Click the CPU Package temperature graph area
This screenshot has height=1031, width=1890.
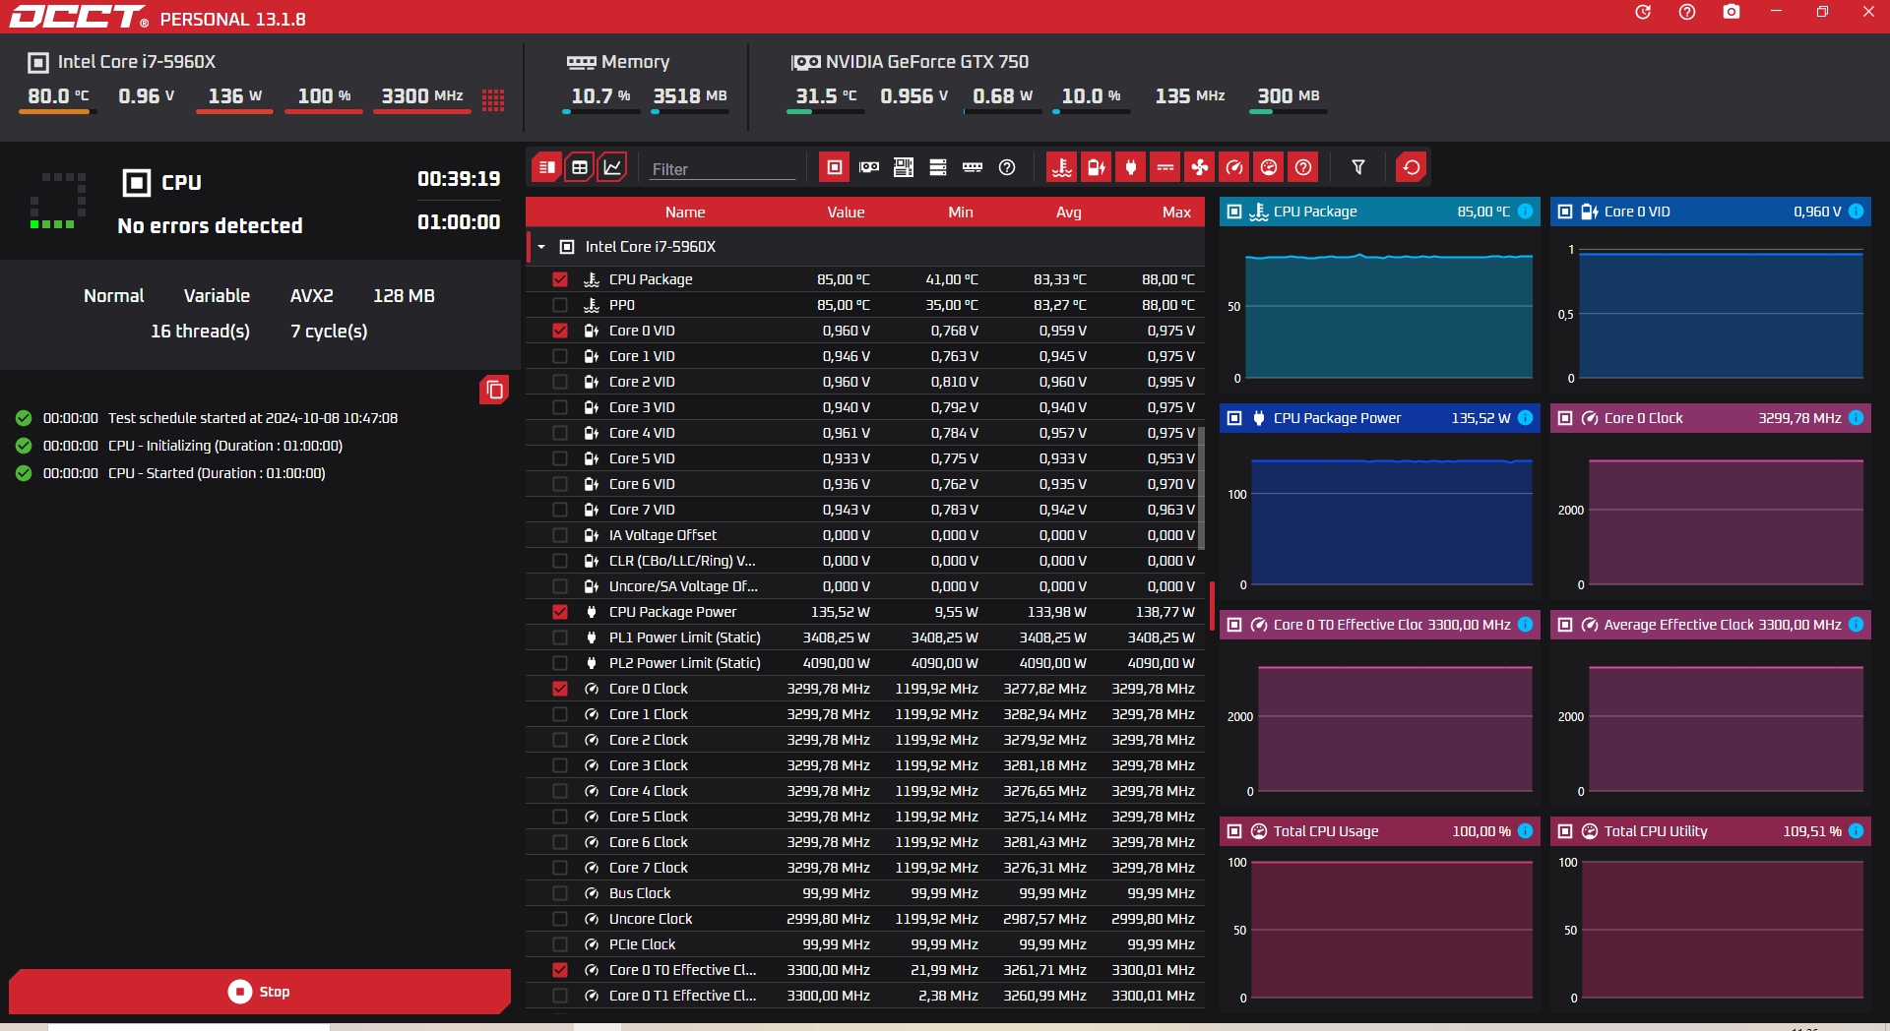pyautogui.click(x=1389, y=315)
